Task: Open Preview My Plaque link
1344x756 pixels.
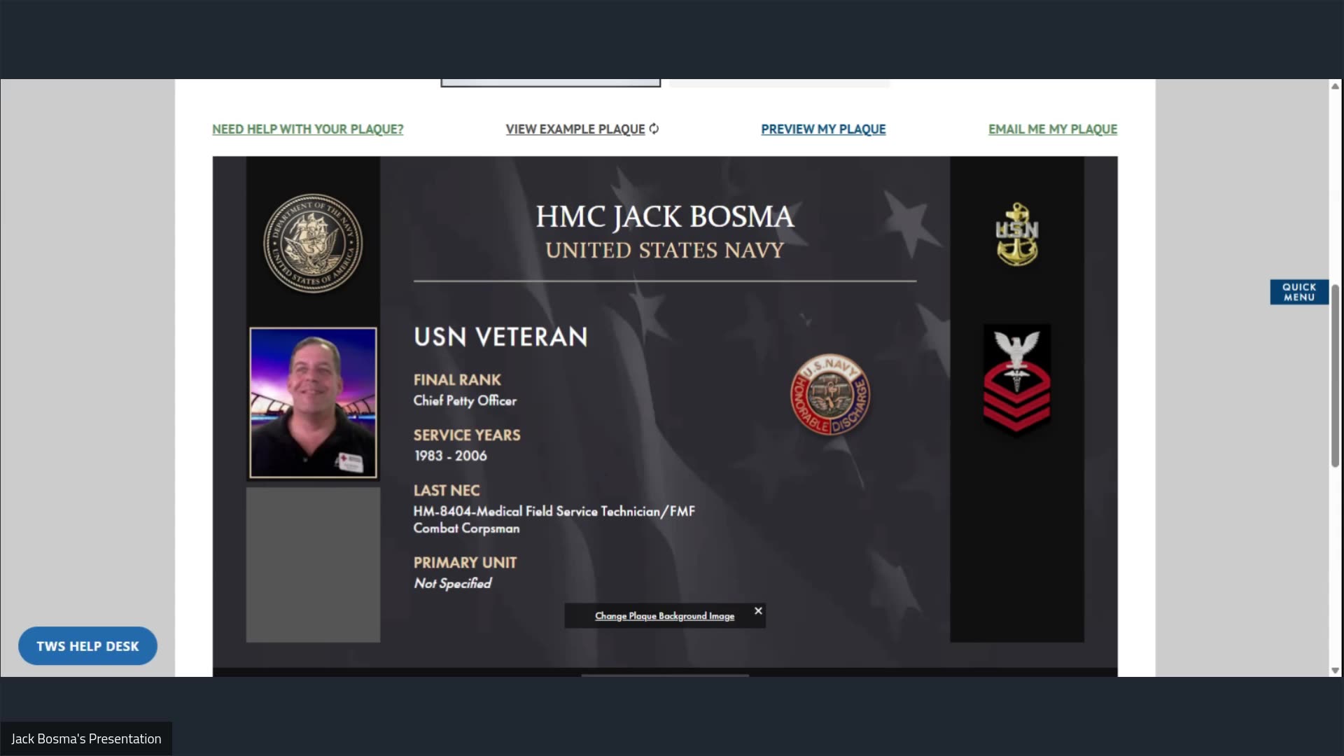Action: pyautogui.click(x=823, y=129)
